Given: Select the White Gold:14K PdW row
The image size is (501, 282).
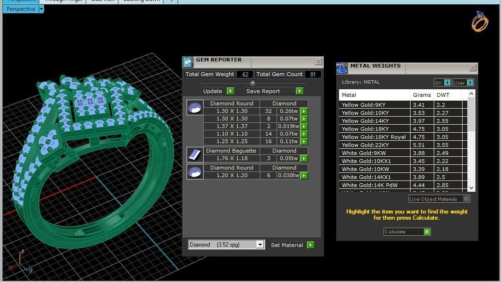Looking at the screenshot, I should pos(403,185).
